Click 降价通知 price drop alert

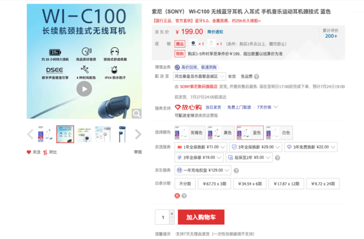(x=215, y=32)
